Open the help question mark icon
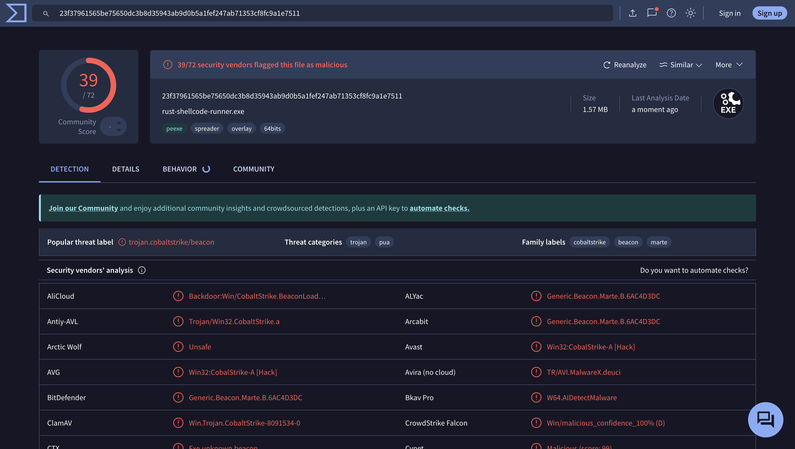The image size is (795, 449). 671,13
